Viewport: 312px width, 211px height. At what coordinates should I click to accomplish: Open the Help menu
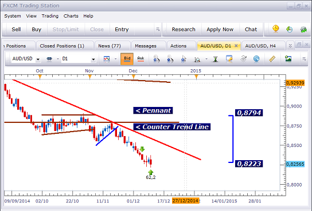[88, 16]
